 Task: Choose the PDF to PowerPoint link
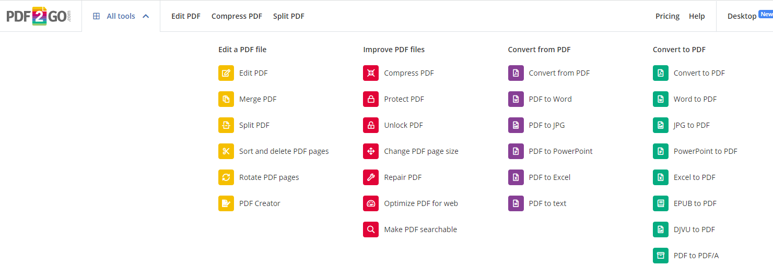click(560, 151)
